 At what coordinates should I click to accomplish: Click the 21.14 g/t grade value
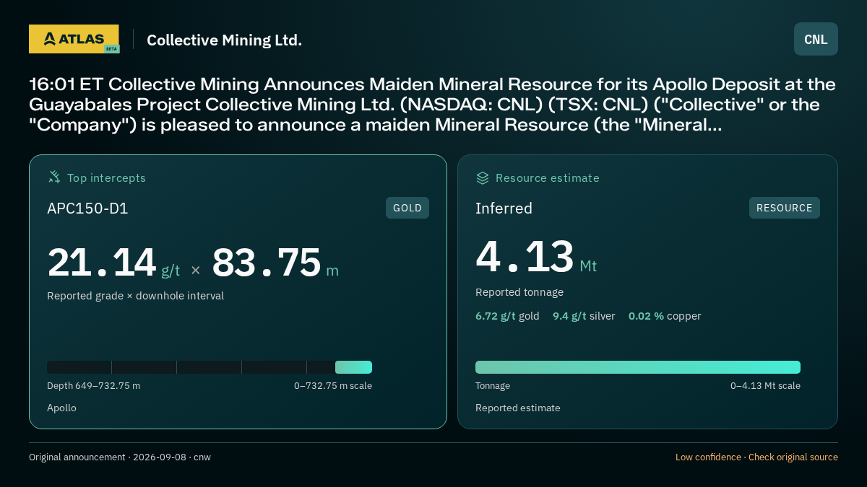[113, 263]
